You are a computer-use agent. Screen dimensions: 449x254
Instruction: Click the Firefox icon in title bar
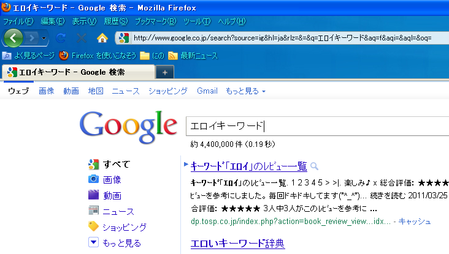[x=6, y=7]
